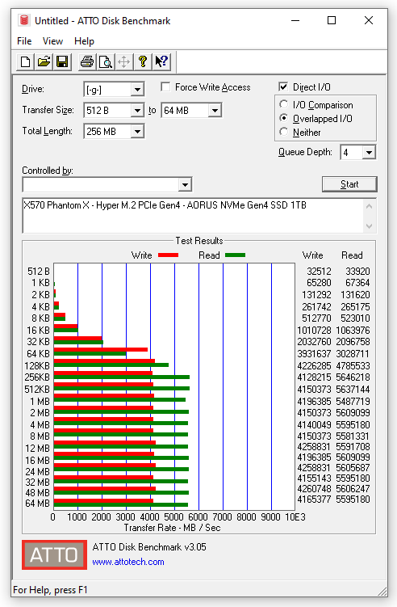Click inside the description text box

point(194,216)
